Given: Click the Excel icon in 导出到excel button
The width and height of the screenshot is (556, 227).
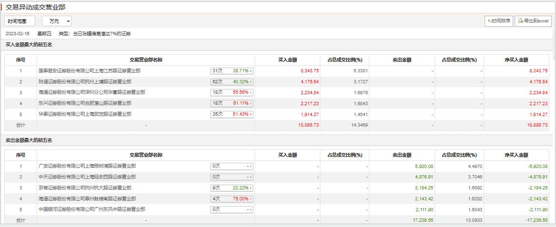Looking at the screenshot, I should (x=520, y=21).
